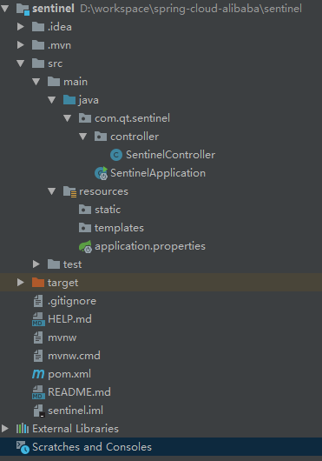Click the sentinel.iml module file icon
The height and width of the screenshot is (461, 322).
click(38, 411)
